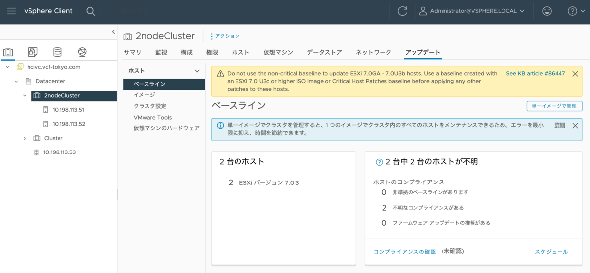Click 単一イメージで管理 button
The image size is (590, 273).
click(554, 106)
